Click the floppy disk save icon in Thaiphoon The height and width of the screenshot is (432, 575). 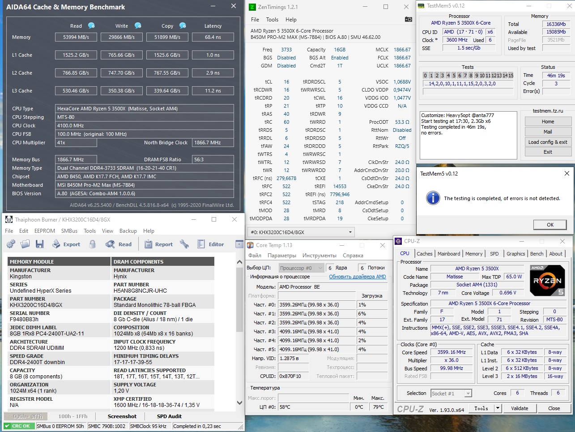pyautogui.click(x=40, y=244)
